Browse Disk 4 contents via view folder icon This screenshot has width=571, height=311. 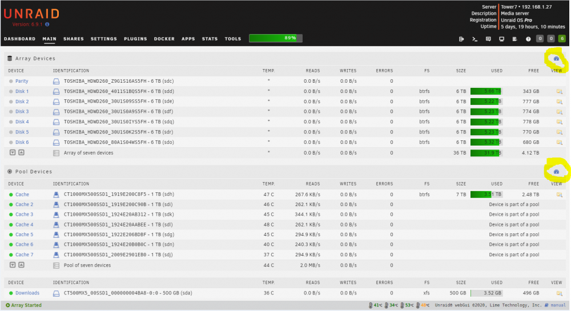[559, 122]
